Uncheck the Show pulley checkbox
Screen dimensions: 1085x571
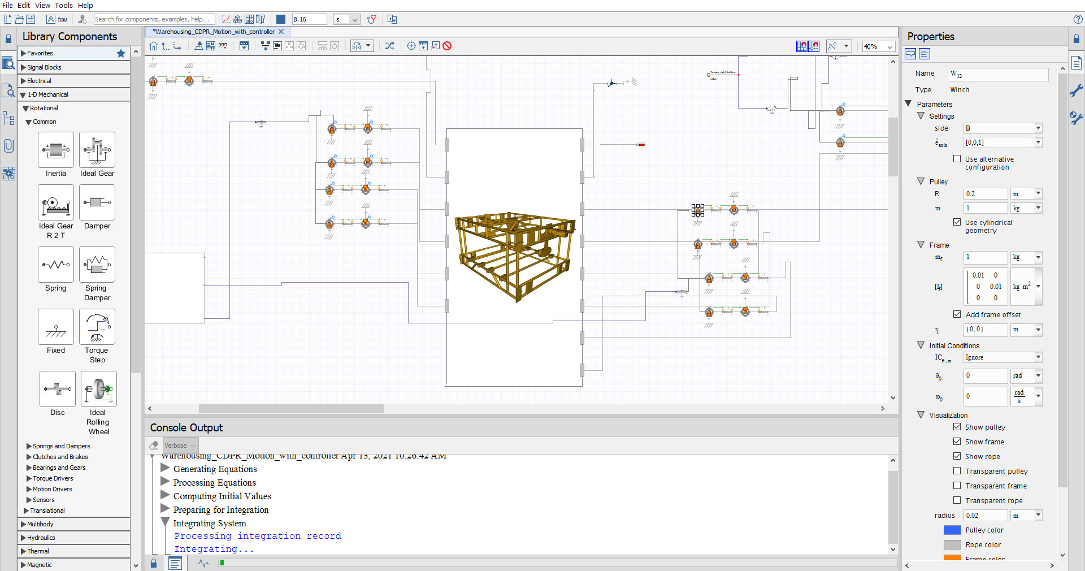[957, 427]
